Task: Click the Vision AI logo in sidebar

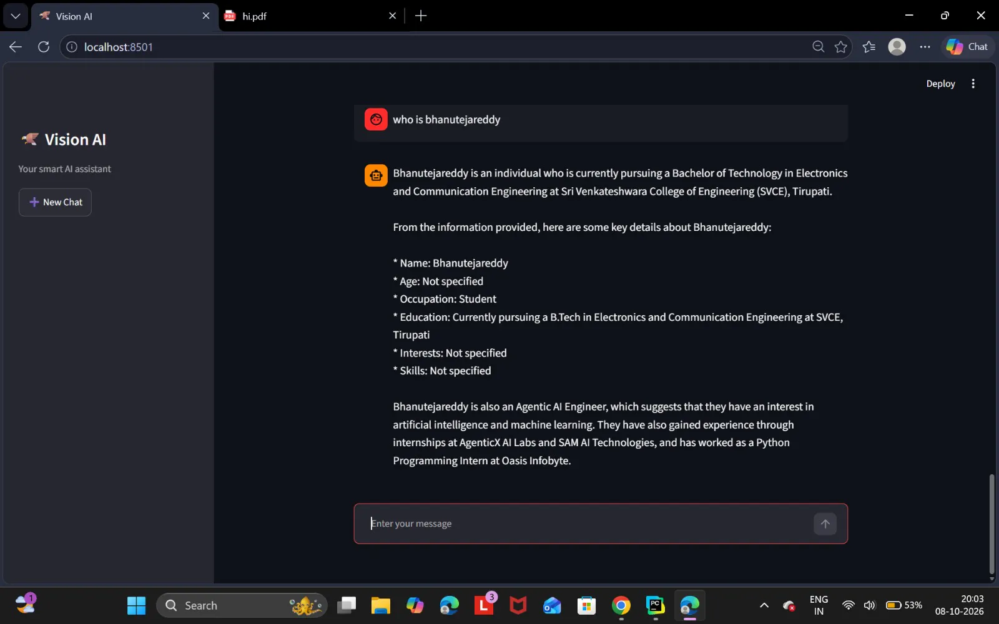Action: pyautogui.click(x=30, y=139)
